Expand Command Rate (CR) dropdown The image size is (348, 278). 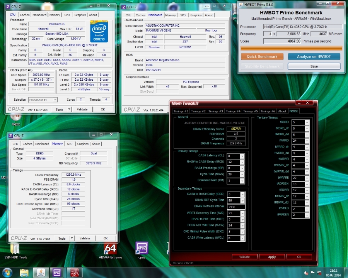click(x=242, y=181)
